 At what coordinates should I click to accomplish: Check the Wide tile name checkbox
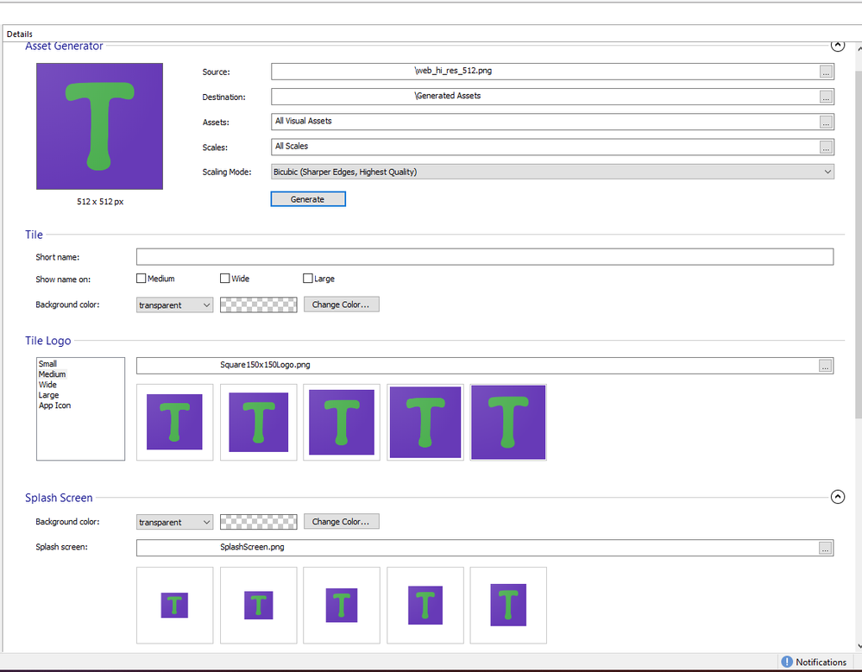223,278
